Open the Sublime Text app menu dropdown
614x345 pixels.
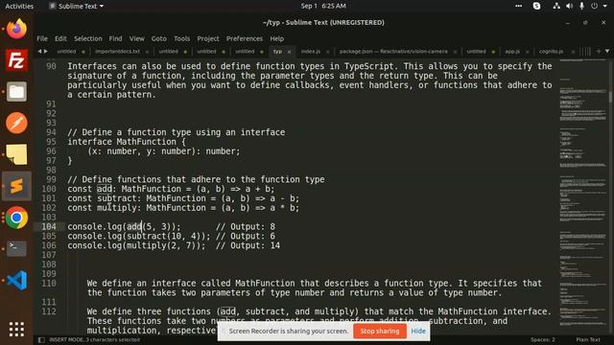click(77, 6)
